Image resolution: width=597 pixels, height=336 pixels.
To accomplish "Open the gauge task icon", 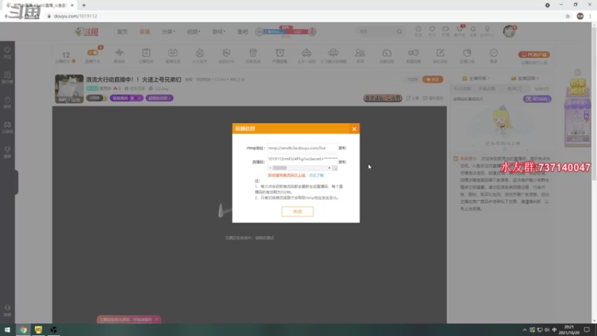I will tap(387, 53).
